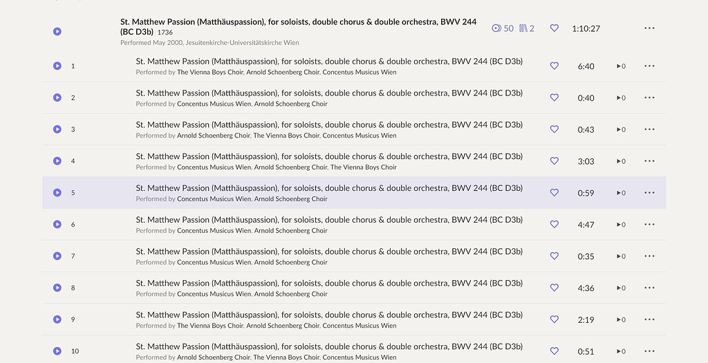This screenshot has width=708, height=363.
Task: Play track 1
Action: pos(57,66)
